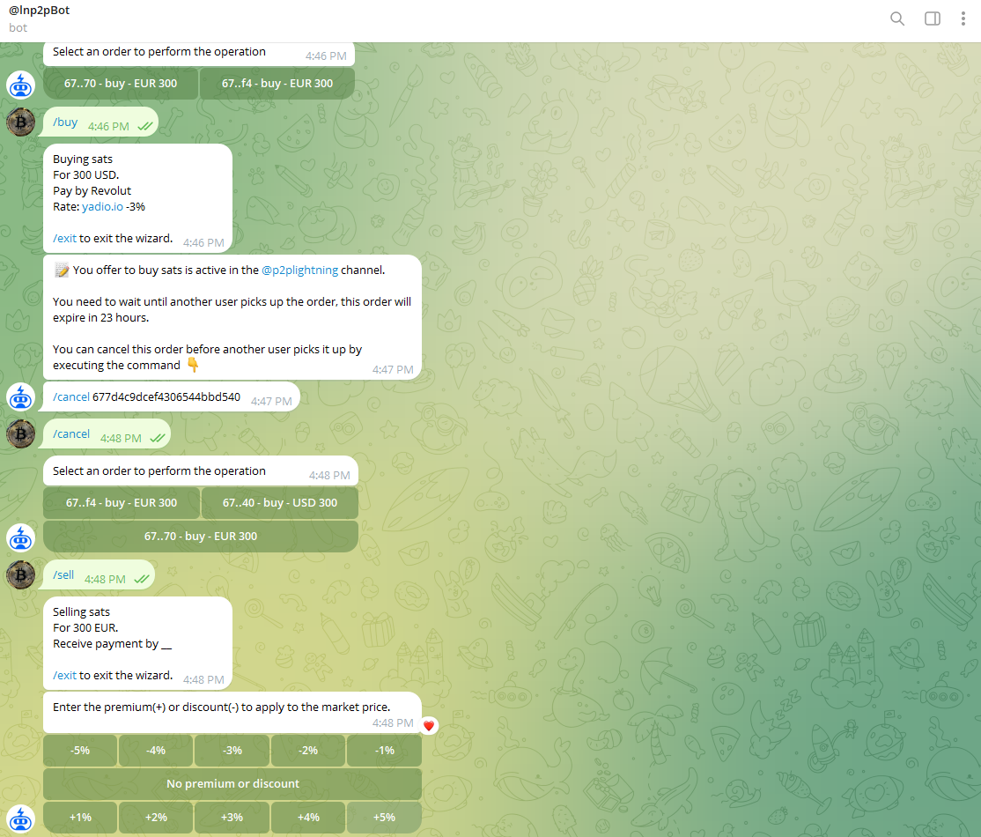981x837 pixels.
Task: Click the /cancel link before 677d4c9dcef4306544bbd540
Action: coord(70,396)
